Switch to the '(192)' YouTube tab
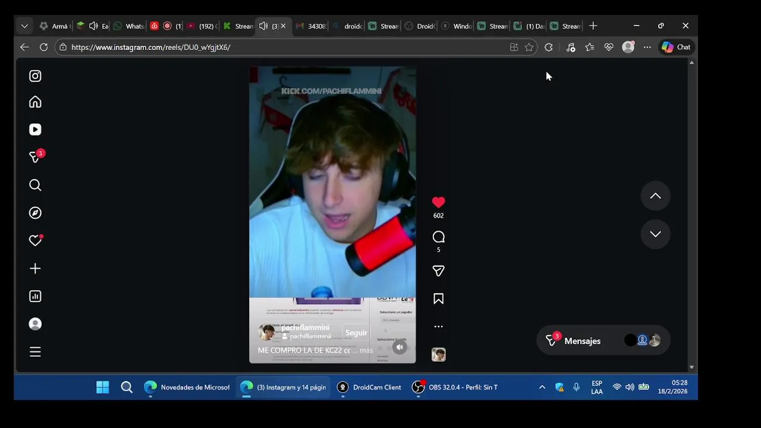The width and height of the screenshot is (761, 428). tap(202, 26)
